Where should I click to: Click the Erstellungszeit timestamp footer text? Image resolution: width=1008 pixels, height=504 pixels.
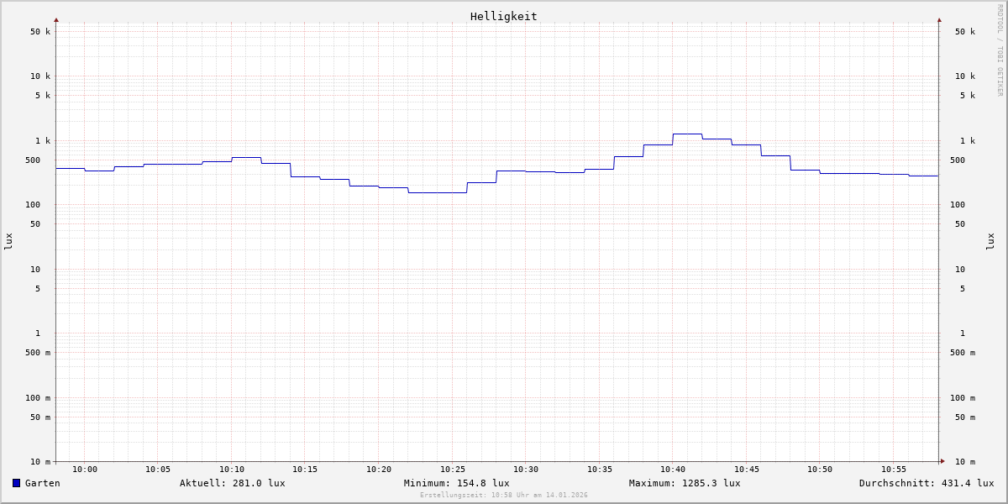click(504, 496)
